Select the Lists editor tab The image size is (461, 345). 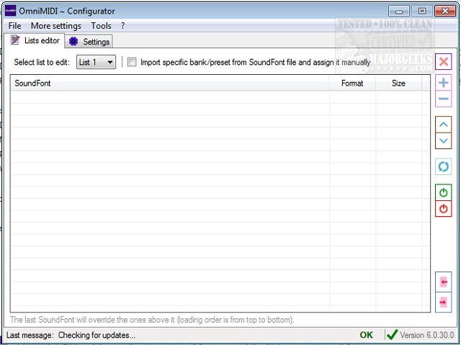[x=35, y=41]
